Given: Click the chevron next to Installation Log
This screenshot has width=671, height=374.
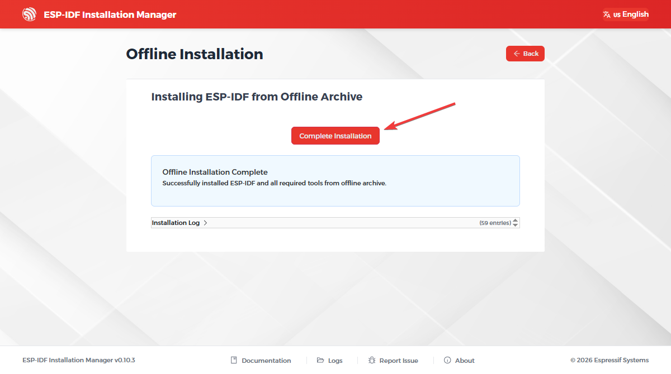Looking at the screenshot, I should [205, 223].
